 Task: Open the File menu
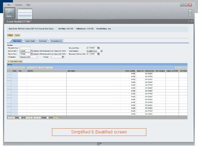(x=9, y=5)
